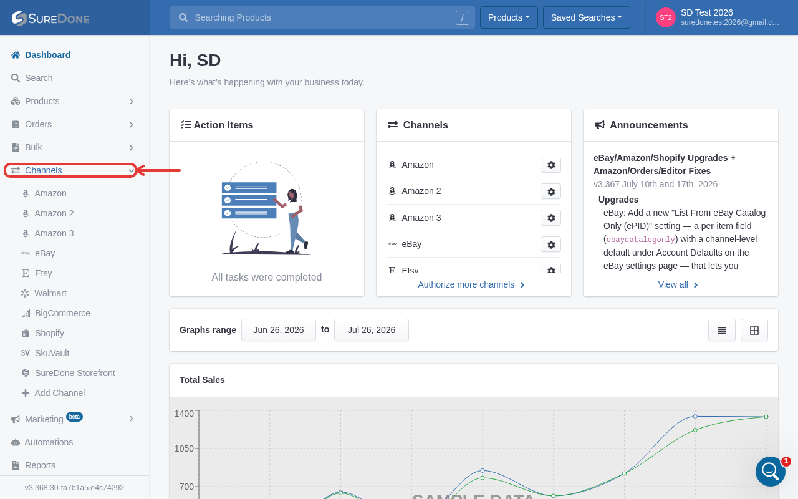Click the SureDone Storefront icon in sidebar
798x499 pixels.
click(x=26, y=373)
